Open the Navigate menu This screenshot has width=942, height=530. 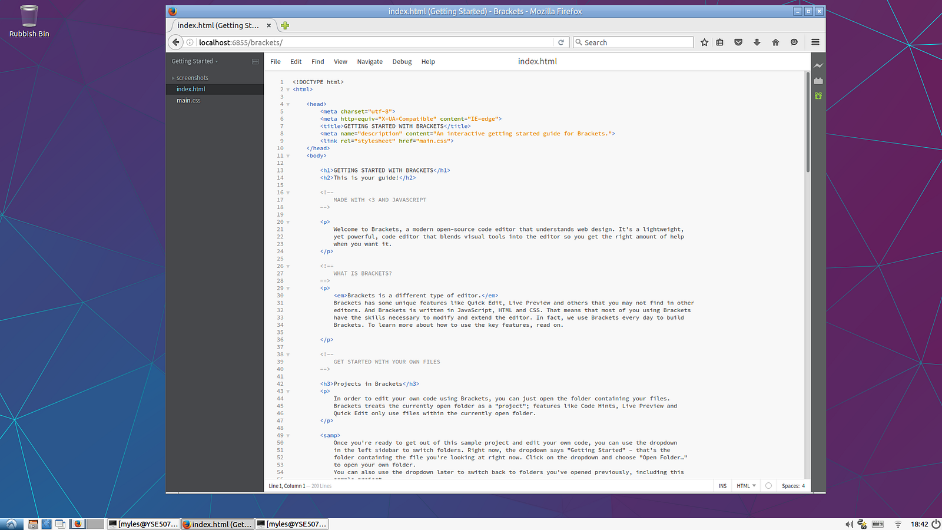(370, 62)
